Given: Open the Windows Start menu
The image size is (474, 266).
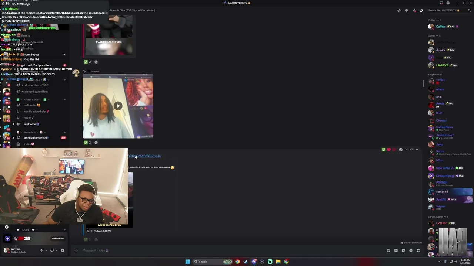Looking at the screenshot, I should point(187,262).
